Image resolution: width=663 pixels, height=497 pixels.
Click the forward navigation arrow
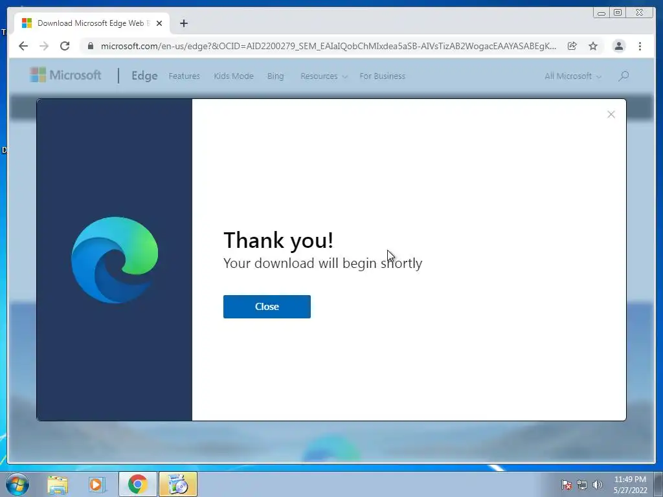[44, 46]
